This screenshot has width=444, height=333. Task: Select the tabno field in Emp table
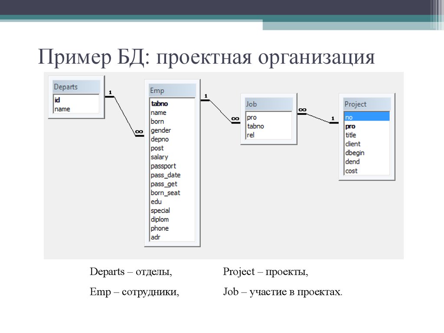[159, 104]
